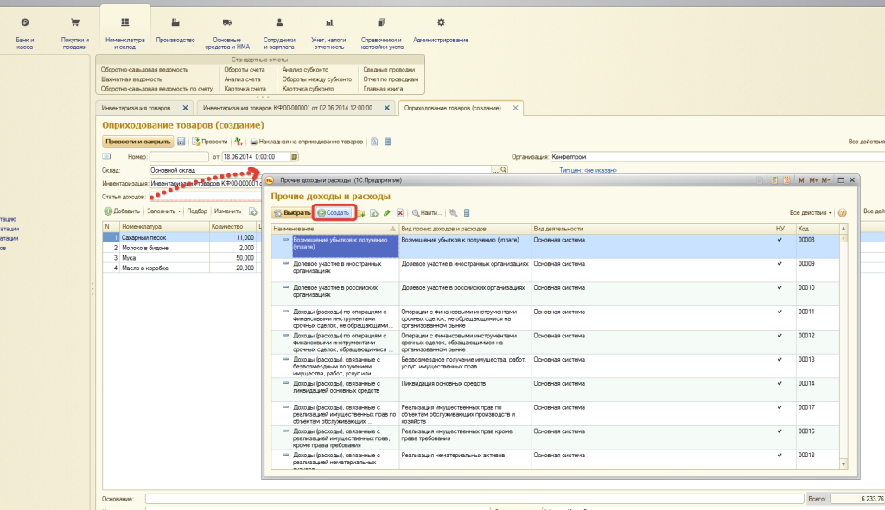
Task: Click the Провести button
Action: (x=210, y=142)
